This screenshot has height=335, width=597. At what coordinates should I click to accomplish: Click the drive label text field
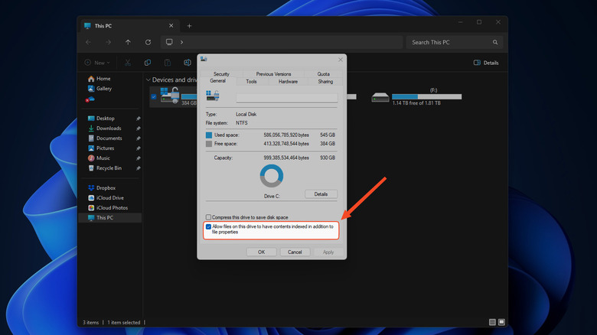click(x=286, y=98)
